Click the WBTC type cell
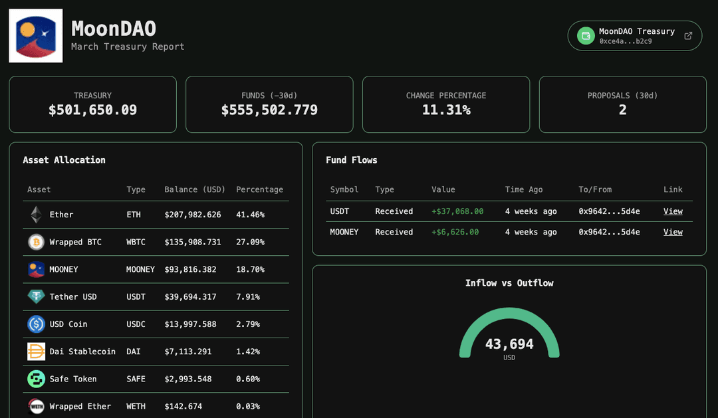718x418 pixels. [136, 242]
